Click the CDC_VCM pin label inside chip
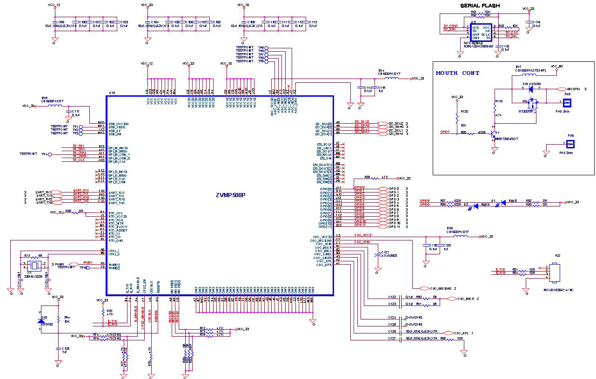 (324, 244)
